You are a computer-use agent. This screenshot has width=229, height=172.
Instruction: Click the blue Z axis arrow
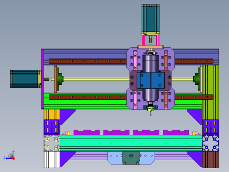[x=9, y=158]
